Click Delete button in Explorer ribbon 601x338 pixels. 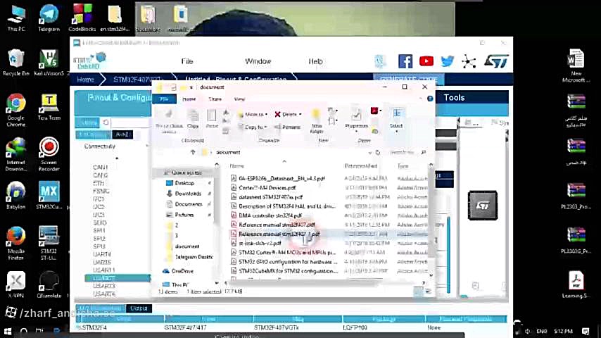(x=288, y=114)
